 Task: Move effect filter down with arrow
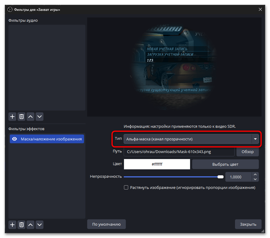40,225
